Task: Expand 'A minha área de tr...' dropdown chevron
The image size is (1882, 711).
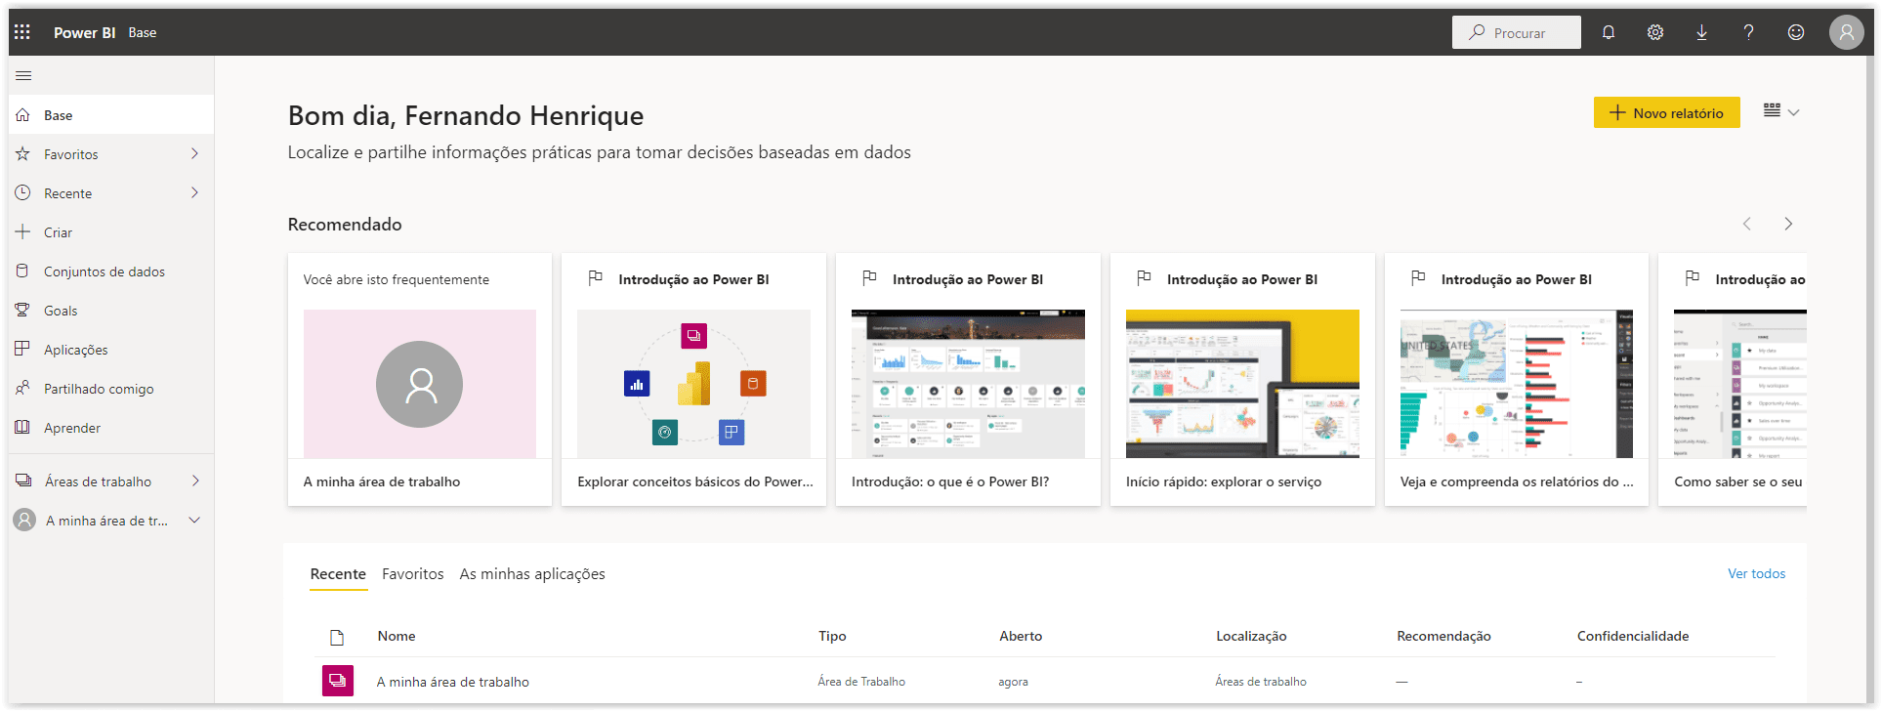Action: pyautogui.click(x=194, y=520)
